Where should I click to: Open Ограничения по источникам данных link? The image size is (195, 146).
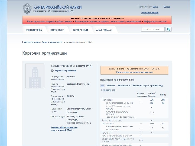134,72
